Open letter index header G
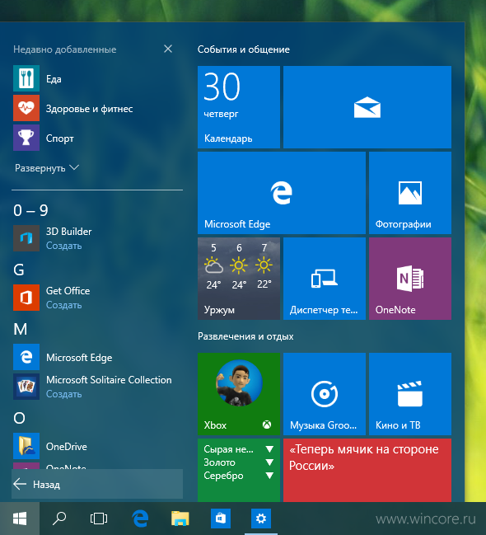Viewport: 486px width, 535px height. pyautogui.click(x=19, y=270)
